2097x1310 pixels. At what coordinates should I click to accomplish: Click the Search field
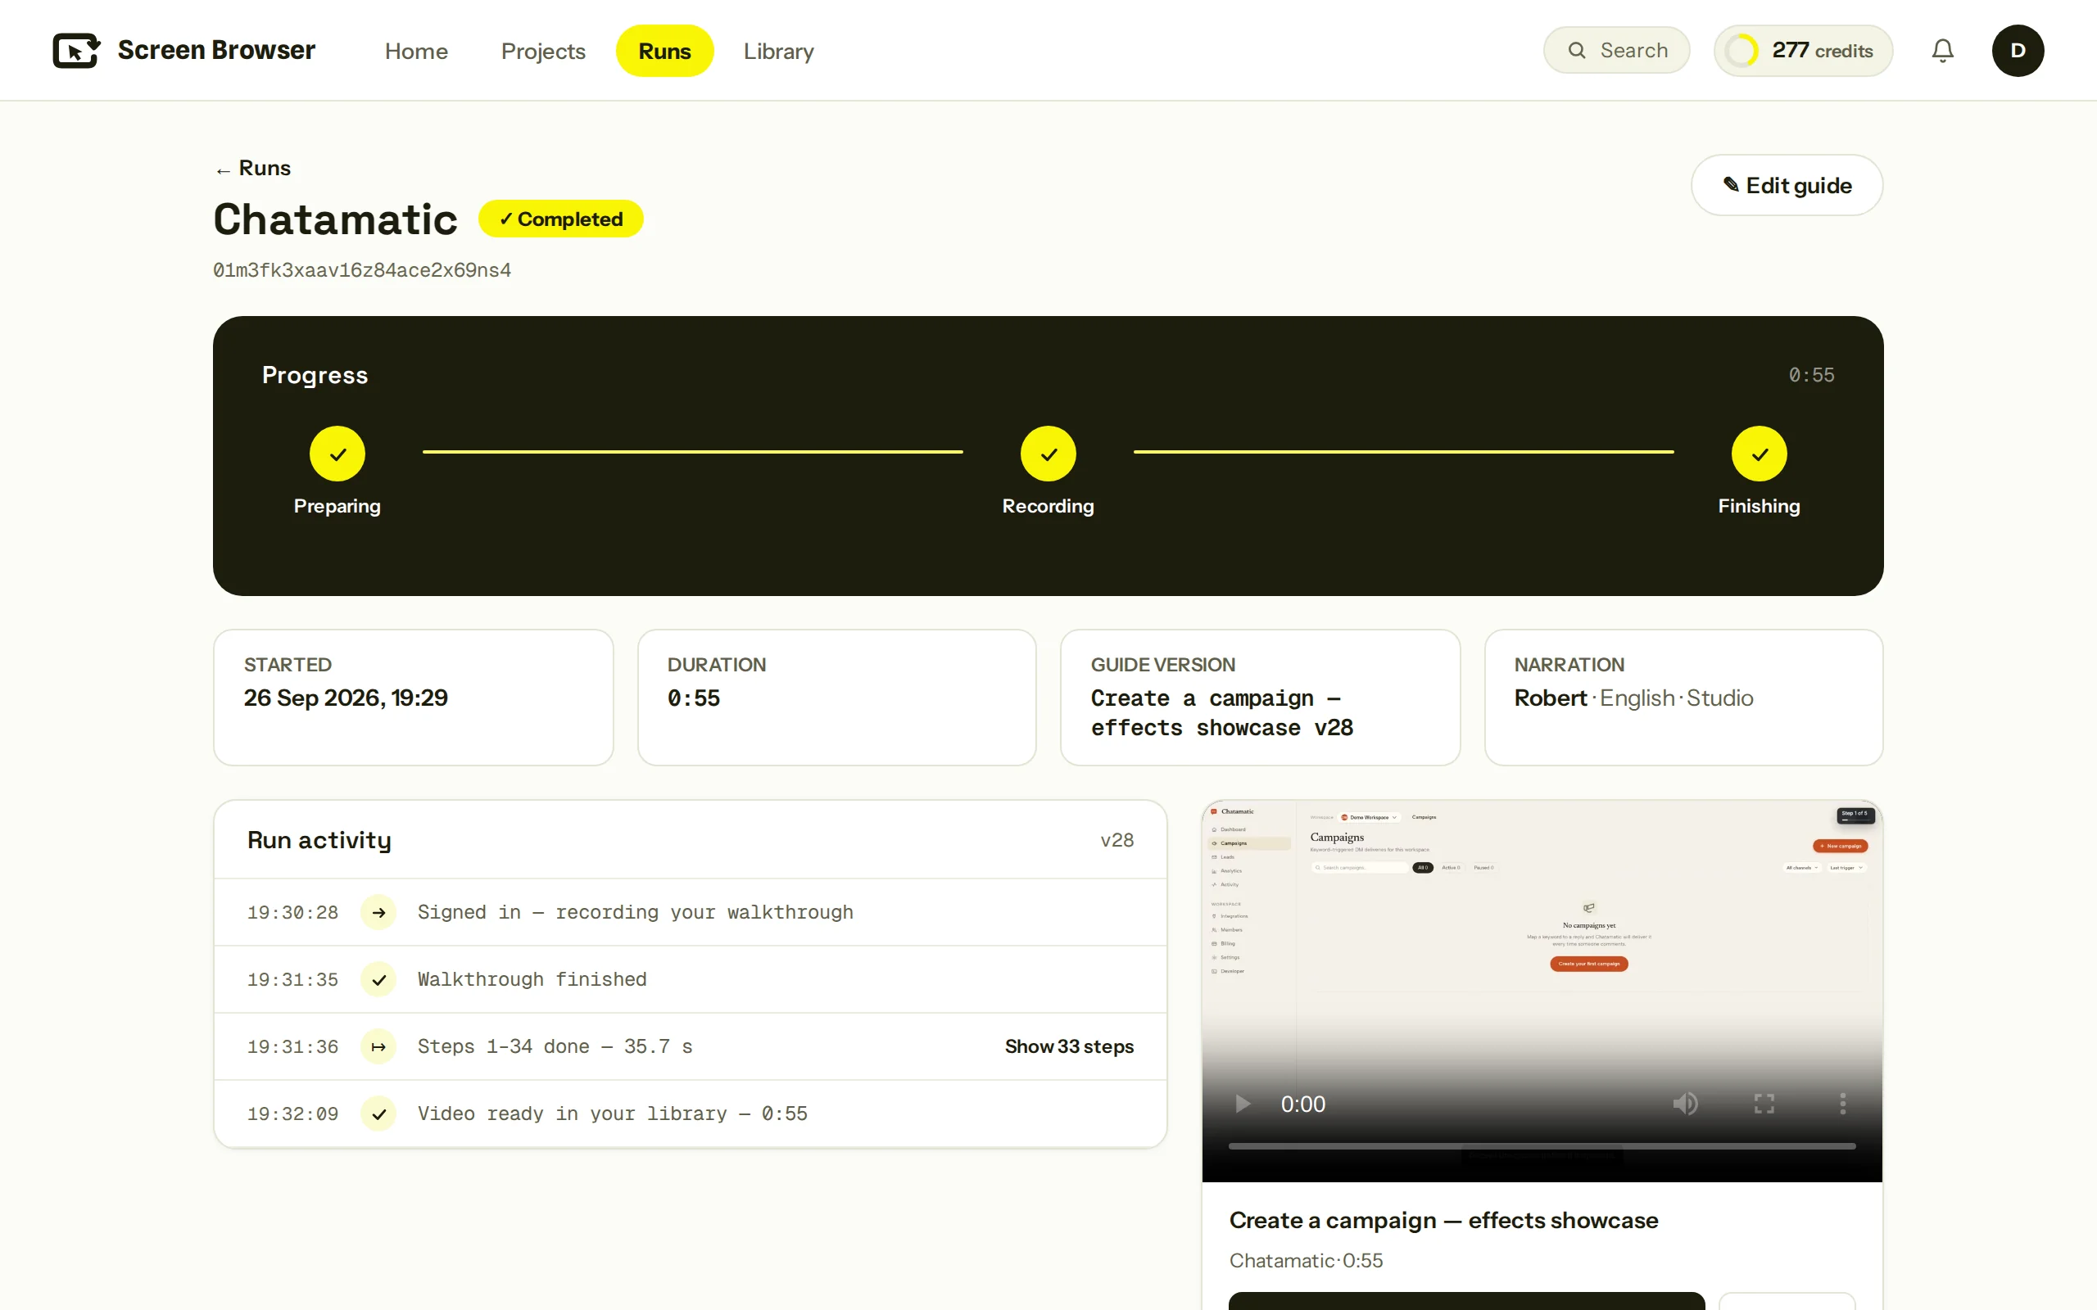click(x=1616, y=50)
